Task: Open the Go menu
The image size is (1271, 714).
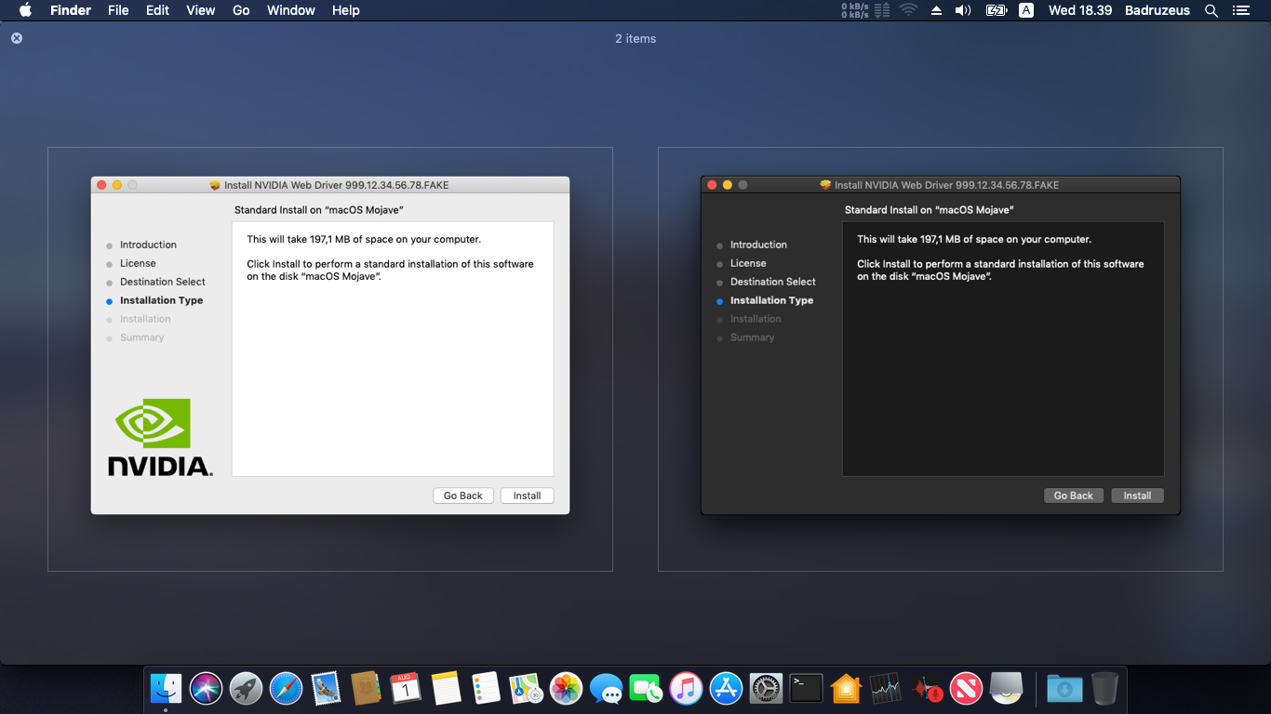Action: [x=241, y=10]
